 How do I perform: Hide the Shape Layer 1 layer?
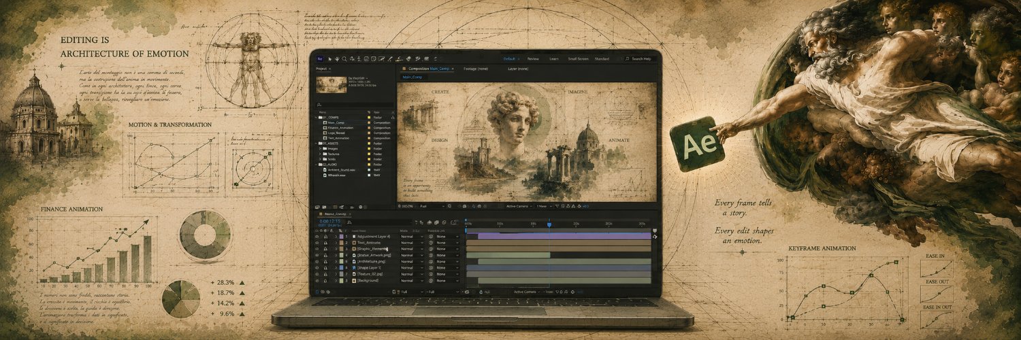pos(317,268)
